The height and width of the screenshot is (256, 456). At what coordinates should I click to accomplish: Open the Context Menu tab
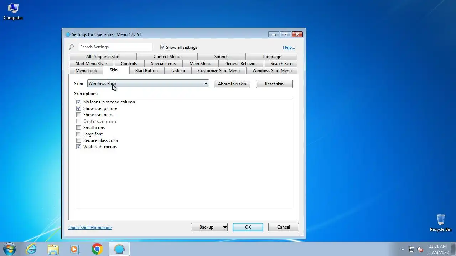click(167, 57)
